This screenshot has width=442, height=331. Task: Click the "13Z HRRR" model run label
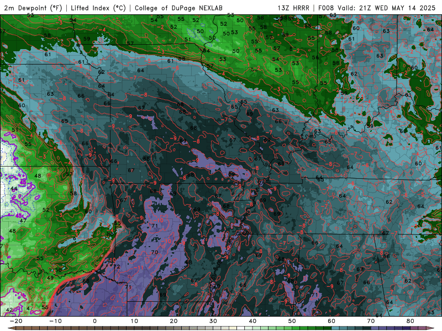click(x=293, y=8)
